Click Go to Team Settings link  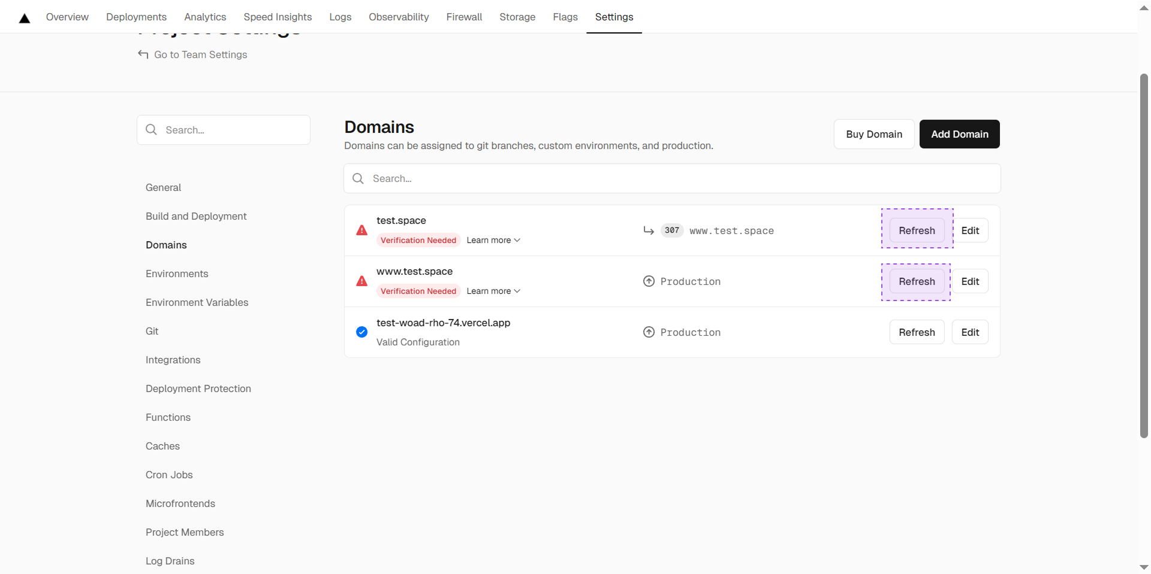200,54
